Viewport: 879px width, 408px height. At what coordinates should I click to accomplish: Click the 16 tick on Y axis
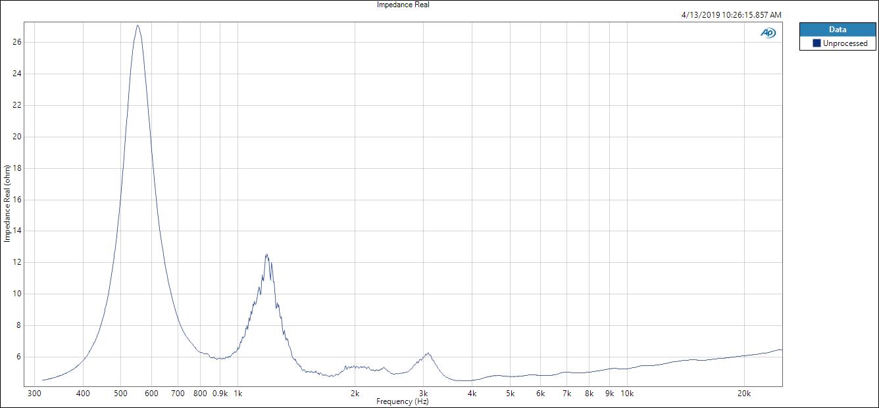click(x=18, y=200)
